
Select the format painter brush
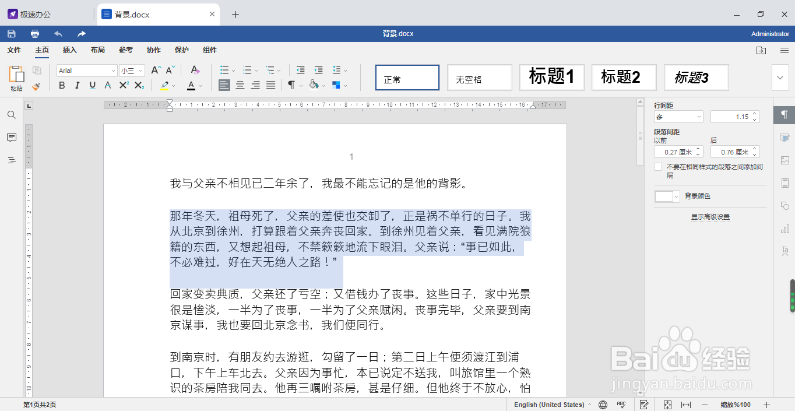point(37,86)
